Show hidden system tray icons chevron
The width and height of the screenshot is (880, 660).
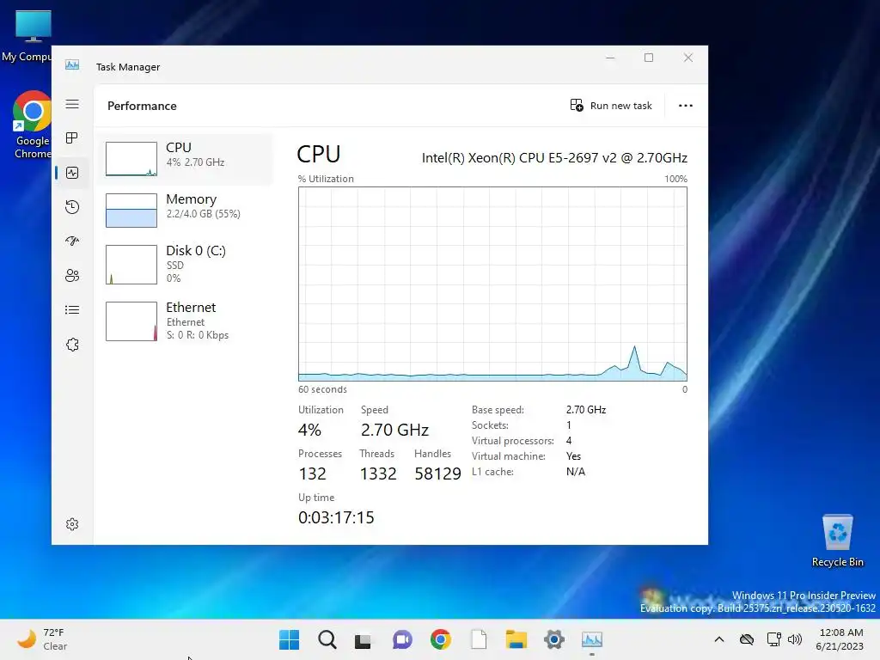click(x=719, y=639)
